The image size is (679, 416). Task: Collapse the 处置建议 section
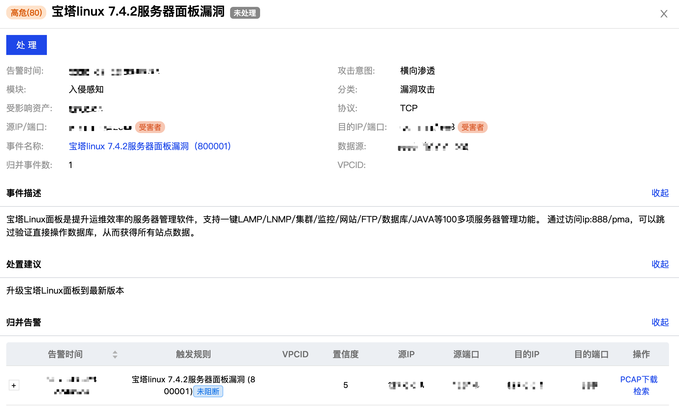coord(660,264)
